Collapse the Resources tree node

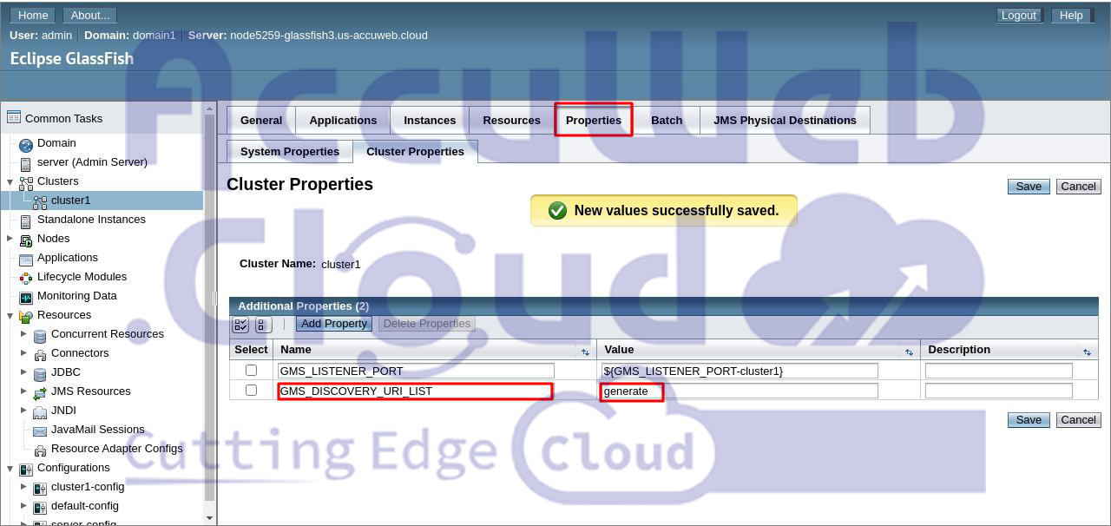pos(10,316)
